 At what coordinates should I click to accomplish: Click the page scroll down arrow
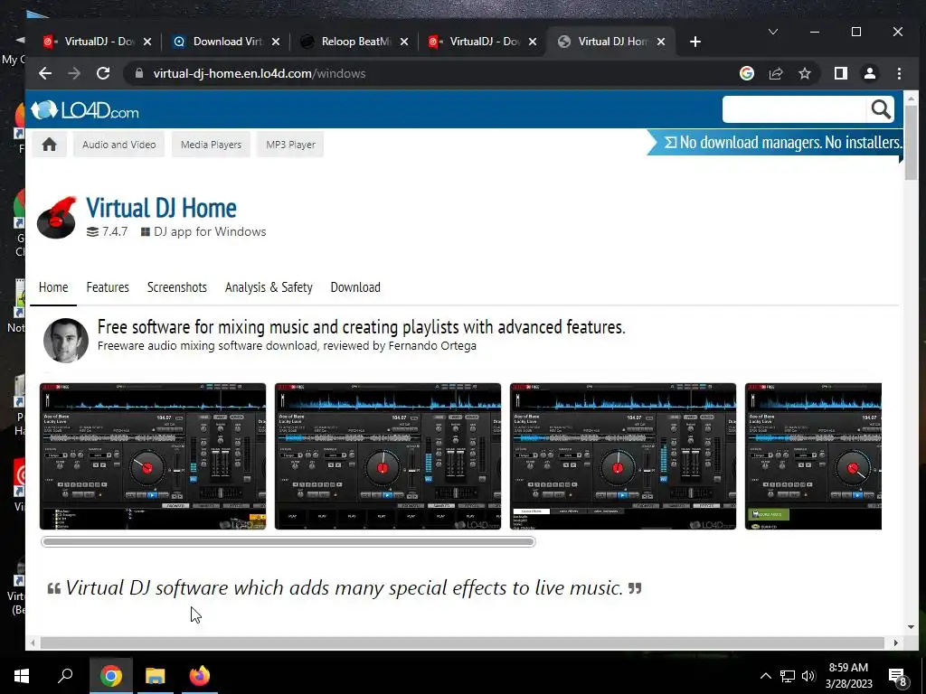(911, 627)
